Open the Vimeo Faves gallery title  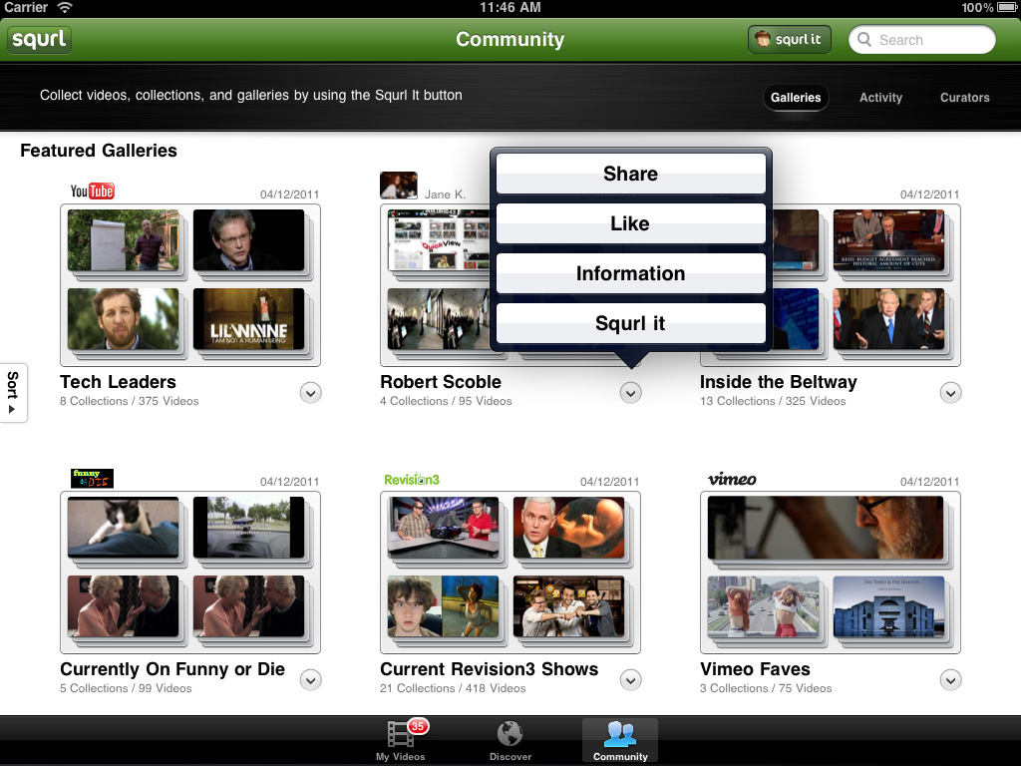pos(756,669)
